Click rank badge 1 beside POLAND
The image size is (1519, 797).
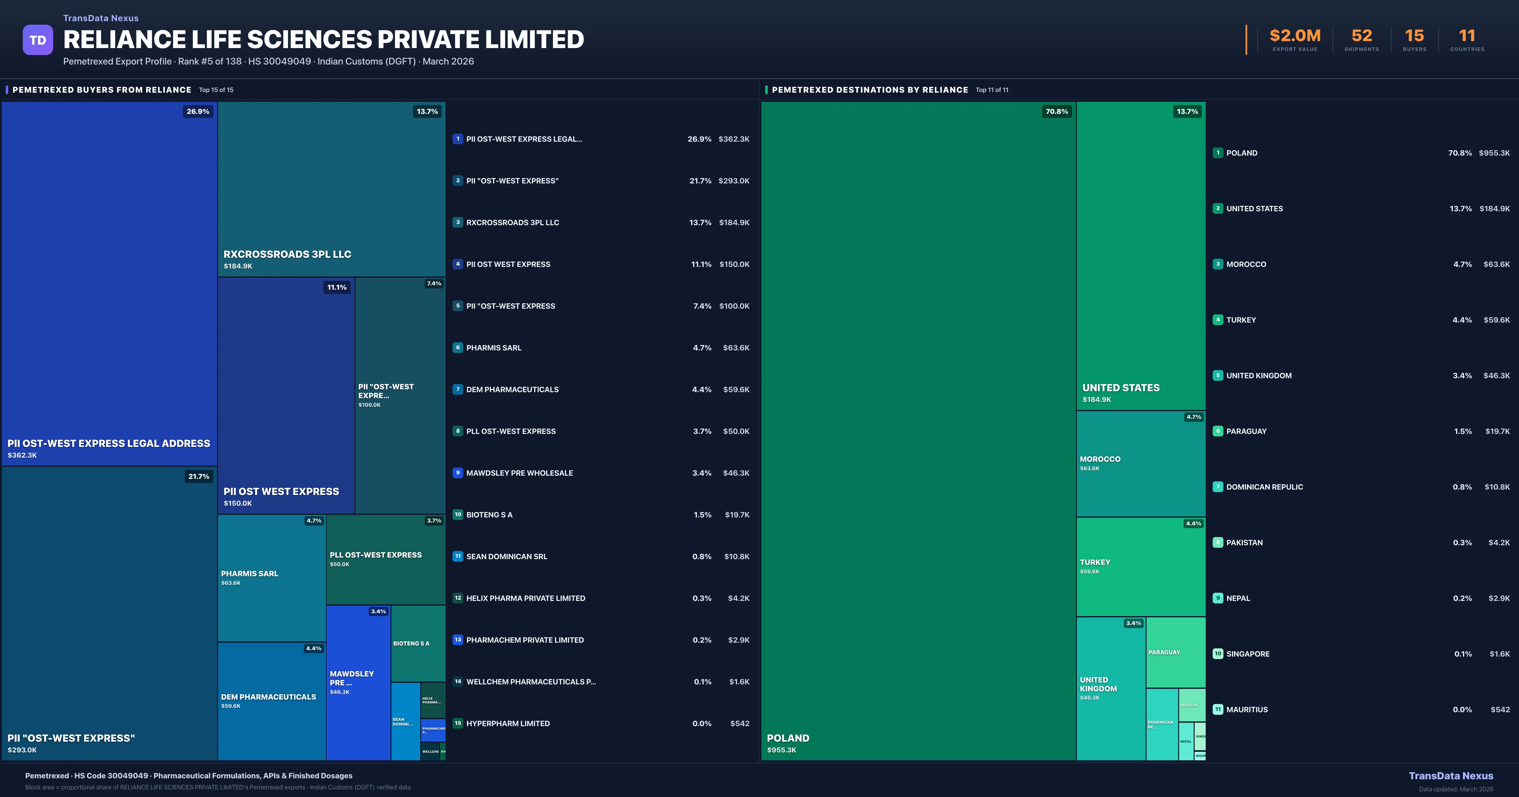[1218, 153]
